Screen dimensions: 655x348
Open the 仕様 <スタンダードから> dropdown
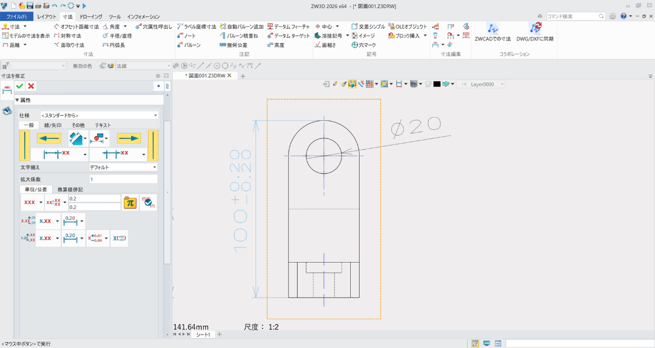coord(99,115)
